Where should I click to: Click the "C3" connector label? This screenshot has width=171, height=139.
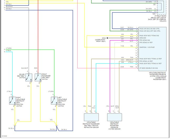[x=154, y=4]
